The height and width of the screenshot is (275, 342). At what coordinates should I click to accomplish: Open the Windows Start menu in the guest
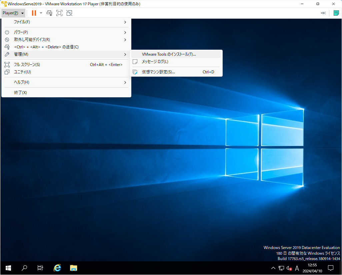[x=8, y=268]
